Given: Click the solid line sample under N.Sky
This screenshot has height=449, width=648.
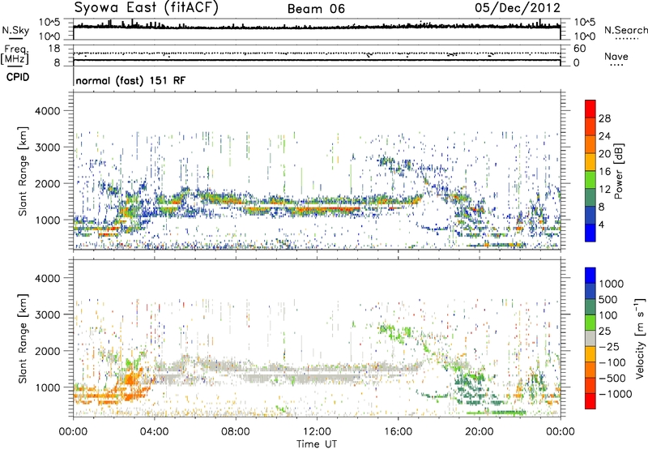Looking at the screenshot, I should coord(15,38).
